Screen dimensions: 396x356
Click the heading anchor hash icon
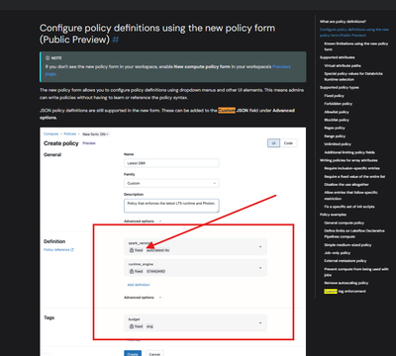coord(116,40)
